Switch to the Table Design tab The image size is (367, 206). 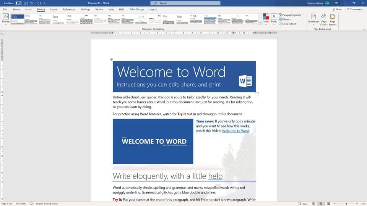click(x=137, y=9)
